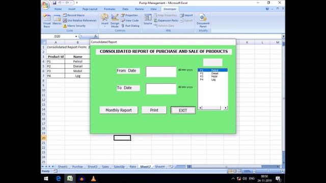
Task: Open Macro Security settings
Action: (x=74, y=26)
